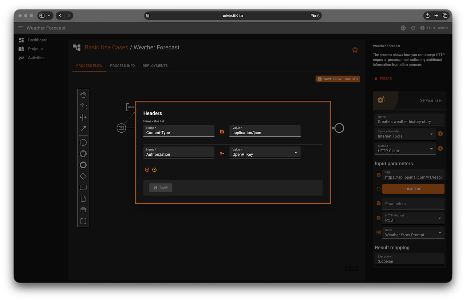The height and width of the screenshot is (301, 466).
Task: Select the hand tool in palette
Action: click(83, 95)
